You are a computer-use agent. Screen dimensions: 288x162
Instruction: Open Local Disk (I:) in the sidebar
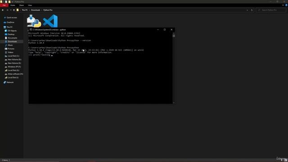tap(12, 77)
